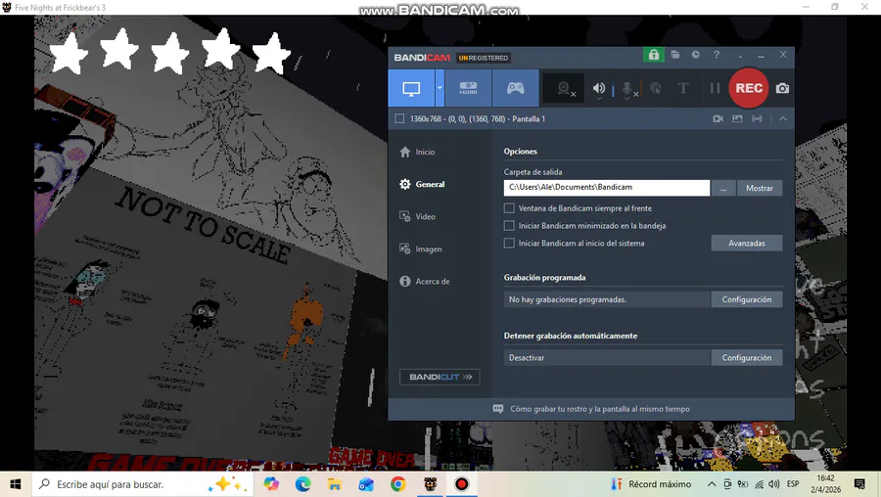Toggle the text overlay T icon

pyautogui.click(x=683, y=88)
